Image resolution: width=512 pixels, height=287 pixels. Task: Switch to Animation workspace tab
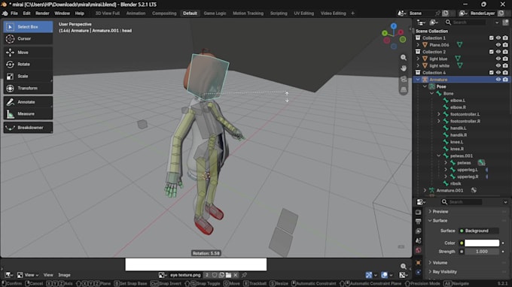(136, 14)
